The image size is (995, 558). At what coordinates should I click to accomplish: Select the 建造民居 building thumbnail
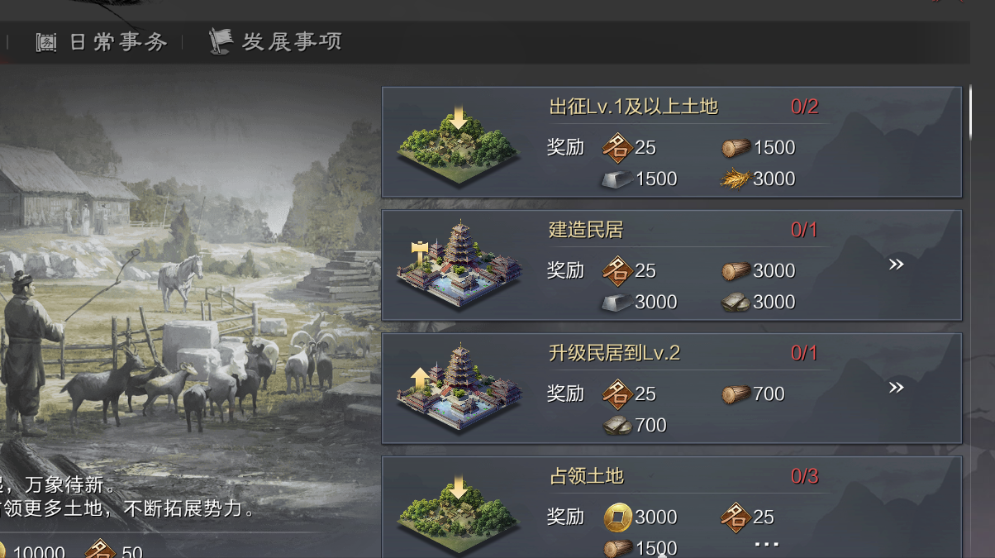(x=459, y=265)
